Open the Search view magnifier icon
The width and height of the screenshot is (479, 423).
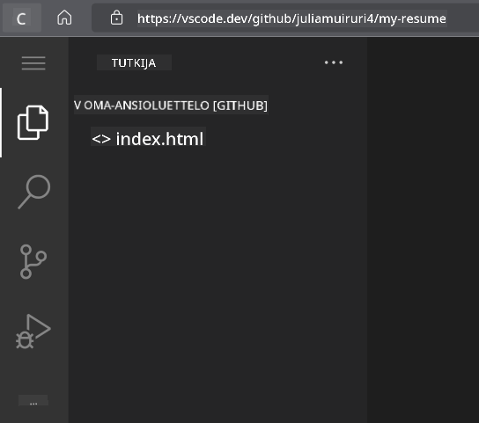click(34, 192)
